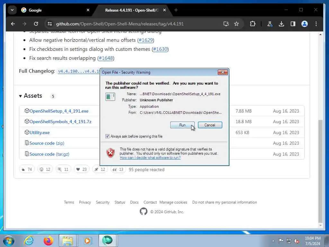Image resolution: width=329 pixels, height=247 pixels.
Task: Open the Terms footer link
Action: point(69,202)
